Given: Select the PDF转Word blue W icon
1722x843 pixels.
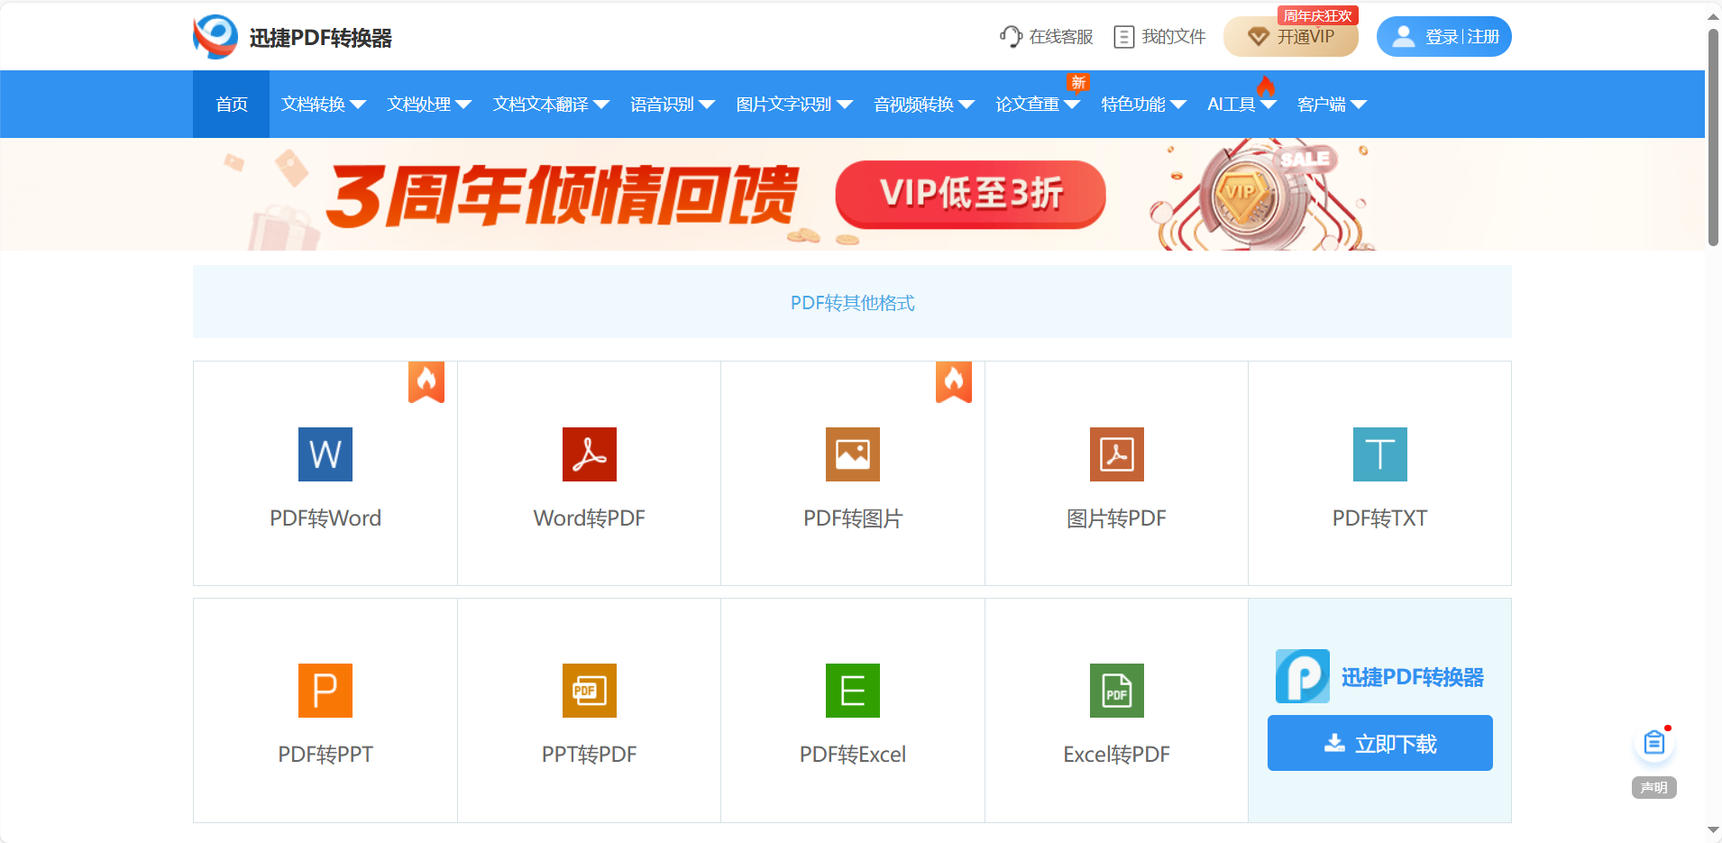Looking at the screenshot, I should (x=325, y=454).
